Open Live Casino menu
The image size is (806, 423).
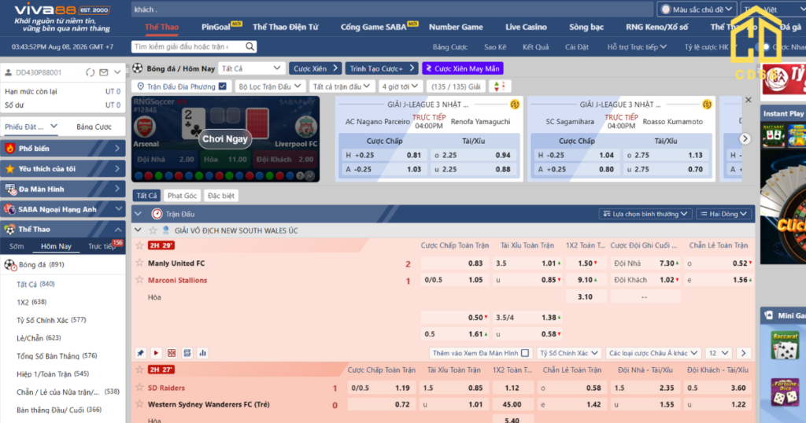[526, 27]
